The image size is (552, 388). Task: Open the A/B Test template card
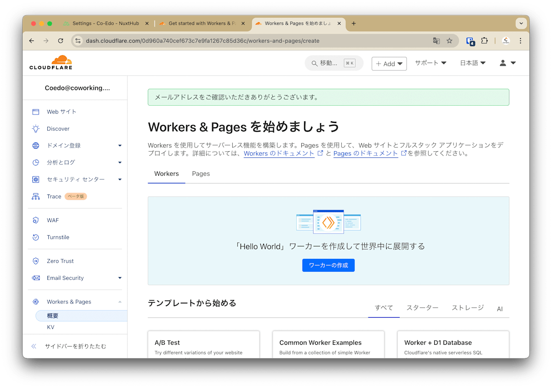click(x=204, y=345)
